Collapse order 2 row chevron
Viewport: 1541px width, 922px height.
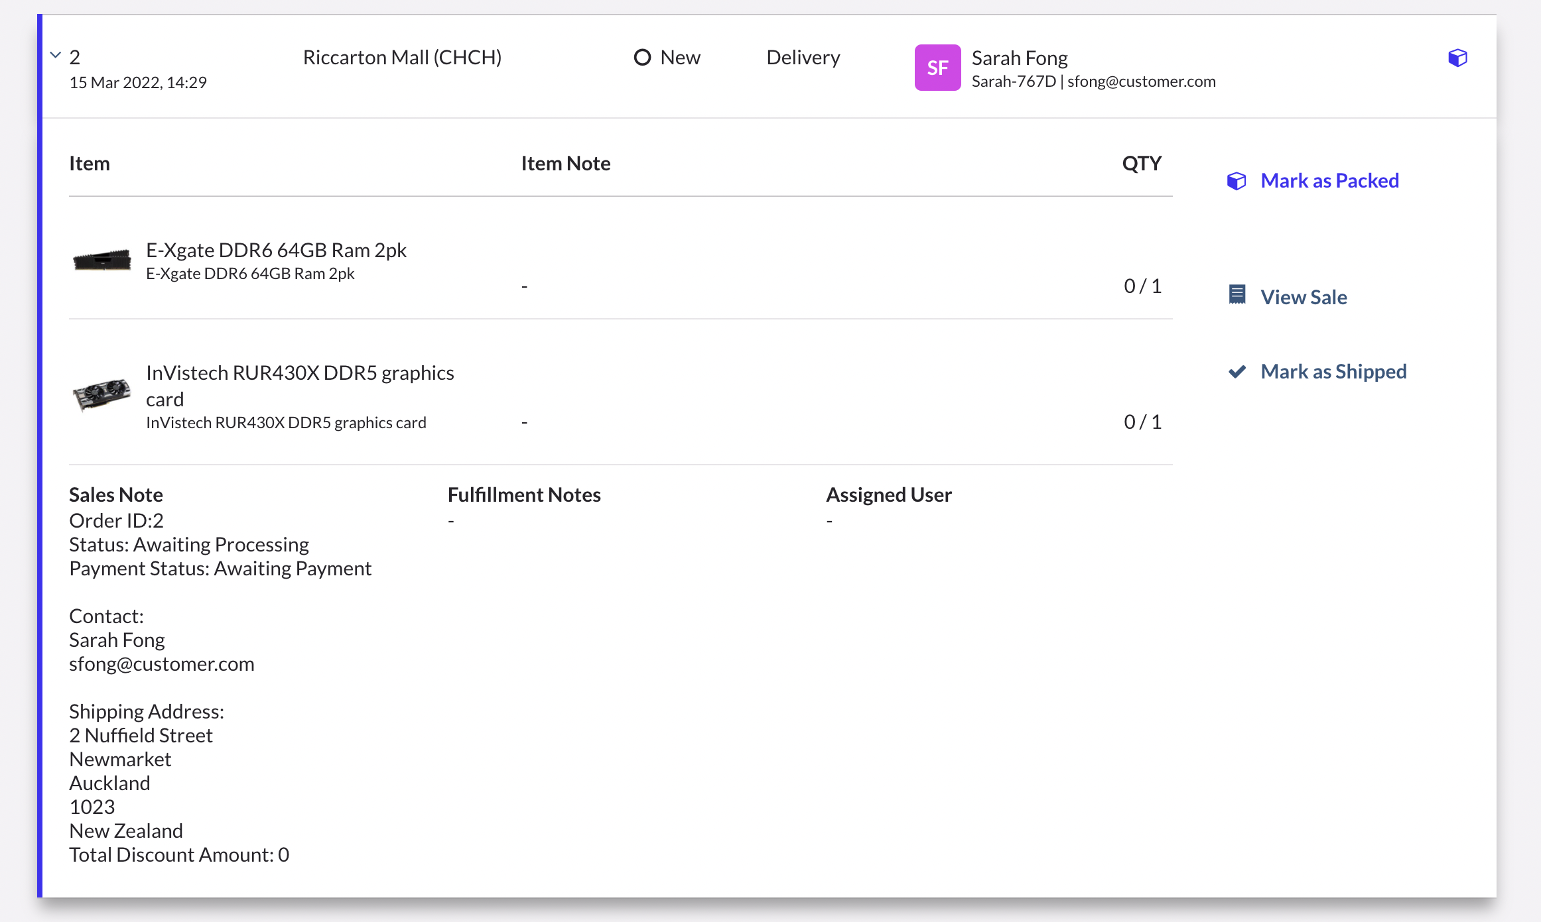click(x=56, y=56)
